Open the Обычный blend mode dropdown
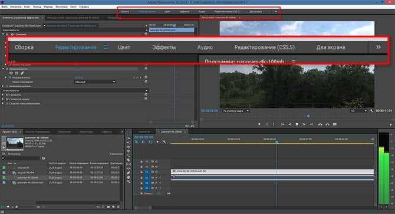Viewport: 395px width, 214px height. point(95,82)
